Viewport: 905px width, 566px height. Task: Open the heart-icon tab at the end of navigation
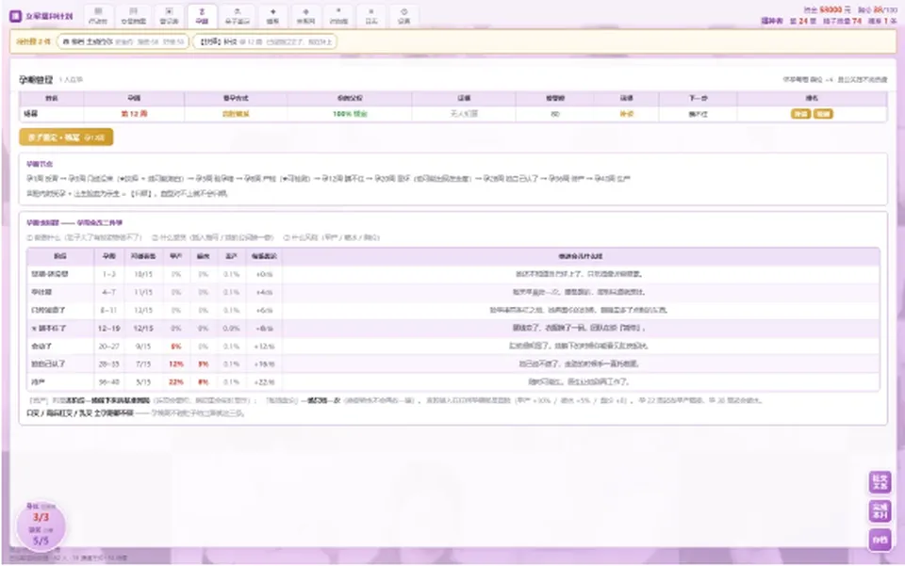click(x=404, y=16)
